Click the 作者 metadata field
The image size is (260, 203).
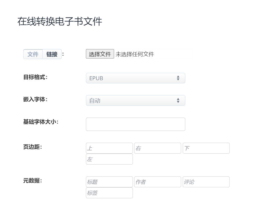(157, 182)
